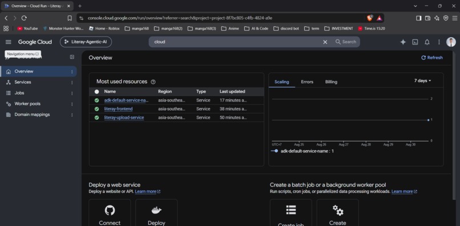Screen dimensions: 460x226
Task: Click the Brave Rewards triangle icon
Action: [380, 18]
